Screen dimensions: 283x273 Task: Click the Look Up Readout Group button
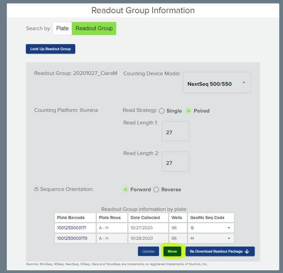pyautogui.click(x=50, y=49)
